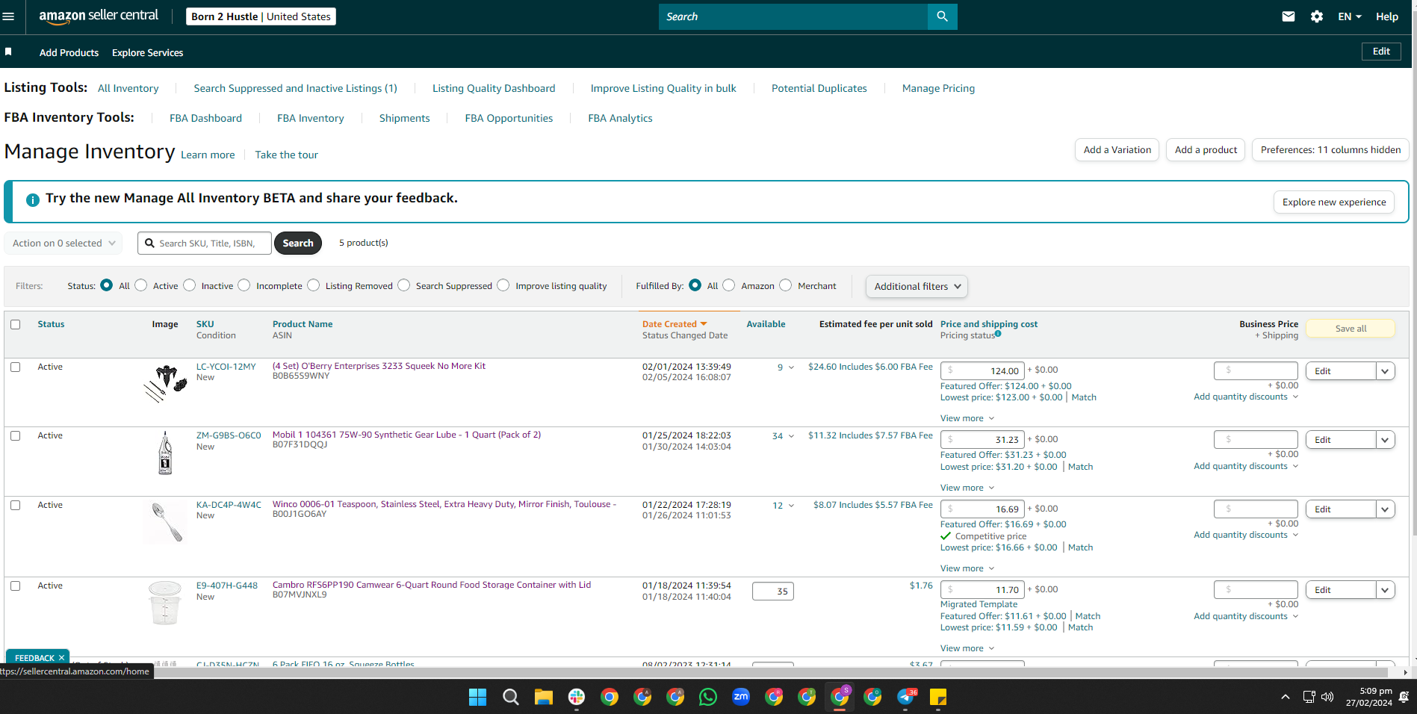Open Listing Quality Dashboard tab

pos(494,88)
